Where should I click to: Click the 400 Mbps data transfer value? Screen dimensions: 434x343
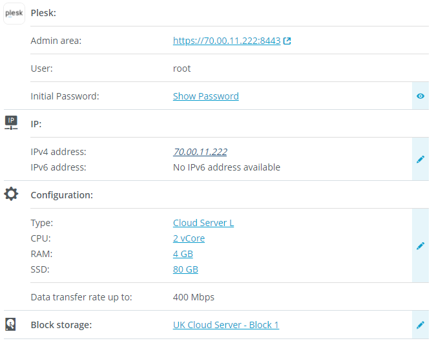[193, 297]
